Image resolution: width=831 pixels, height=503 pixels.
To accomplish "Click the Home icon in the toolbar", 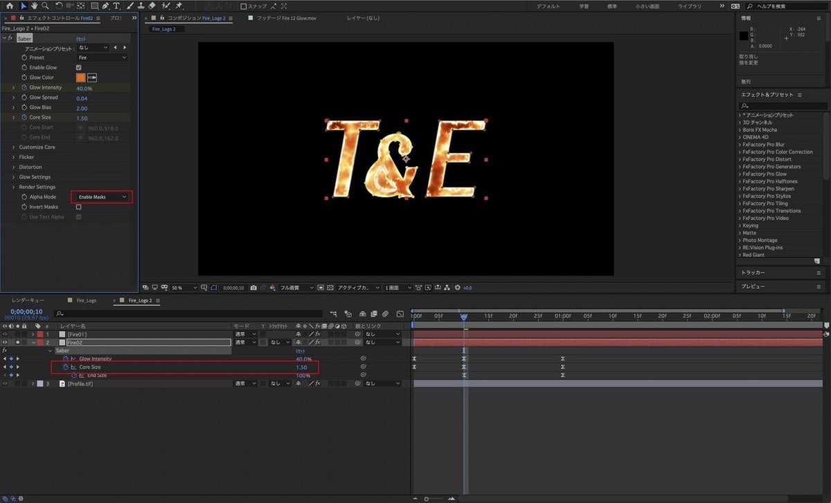I will [x=10, y=6].
